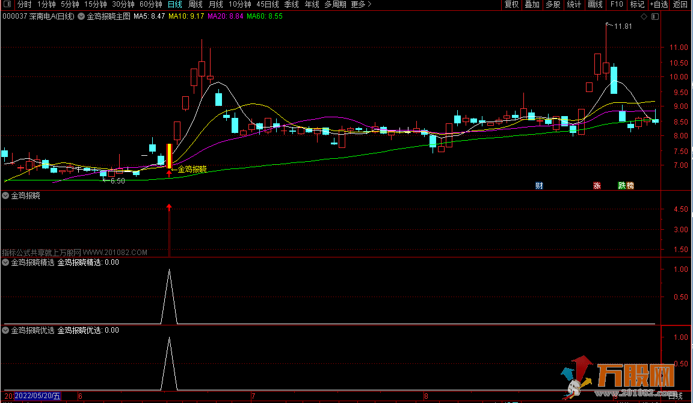
Task: Select the 45日线 period tab
Action: [x=267, y=4]
